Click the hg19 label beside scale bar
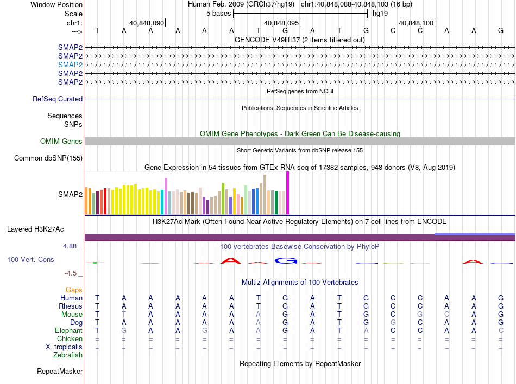Viewport: 516px width, 384px height. [380, 14]
